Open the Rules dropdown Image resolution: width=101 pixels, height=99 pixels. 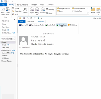tap(98, 11)
